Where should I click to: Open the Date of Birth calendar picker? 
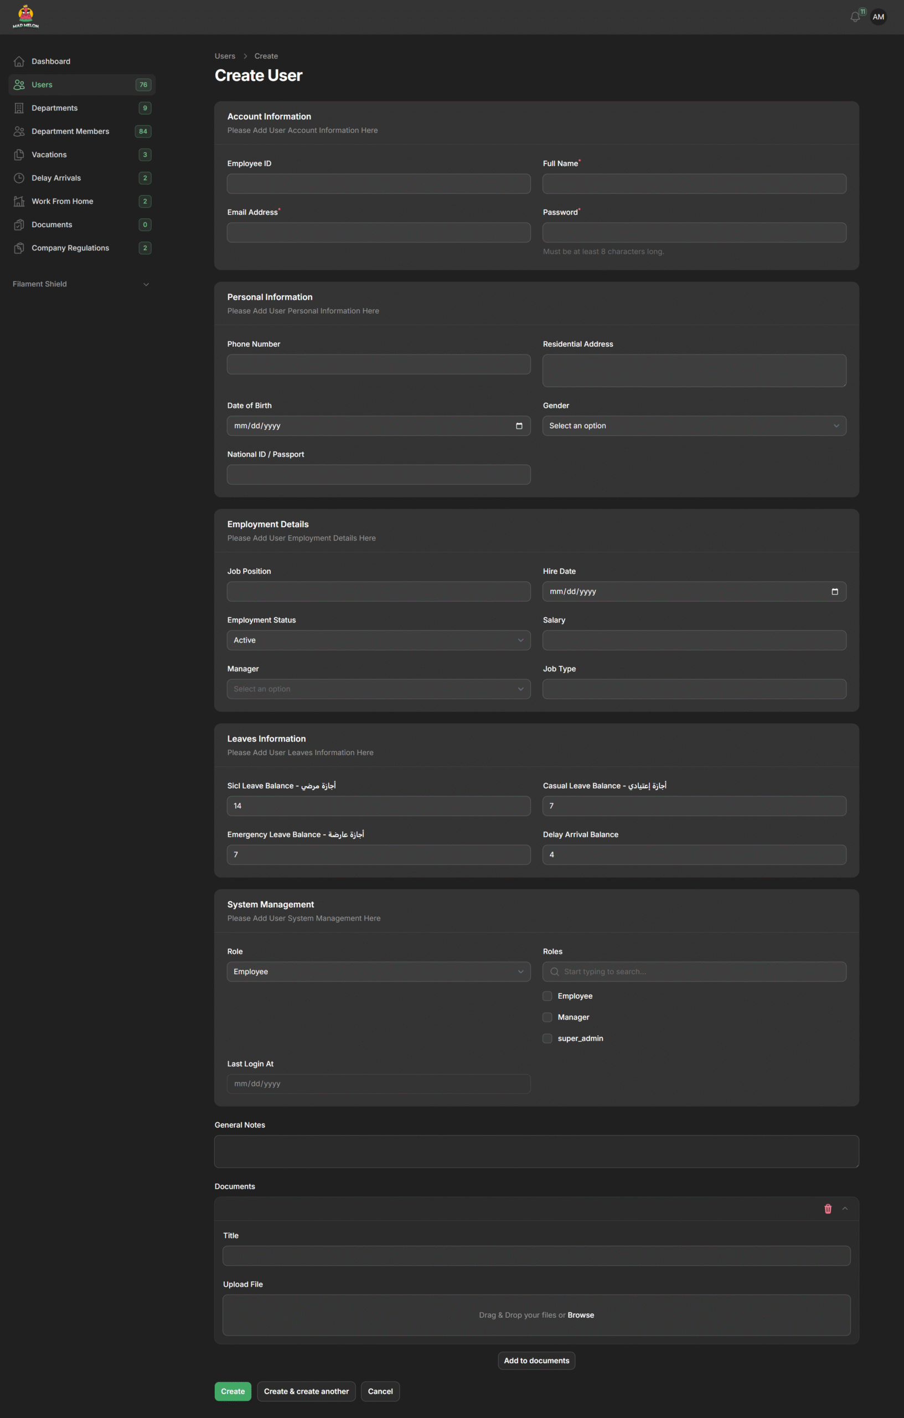tap(519, 426)
